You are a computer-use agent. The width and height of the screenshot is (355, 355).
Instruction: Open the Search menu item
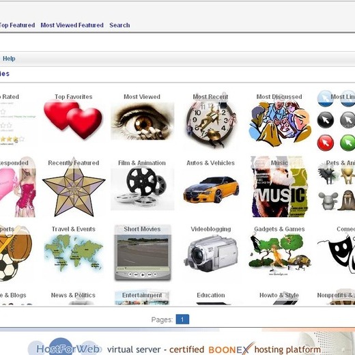point(119,25)
